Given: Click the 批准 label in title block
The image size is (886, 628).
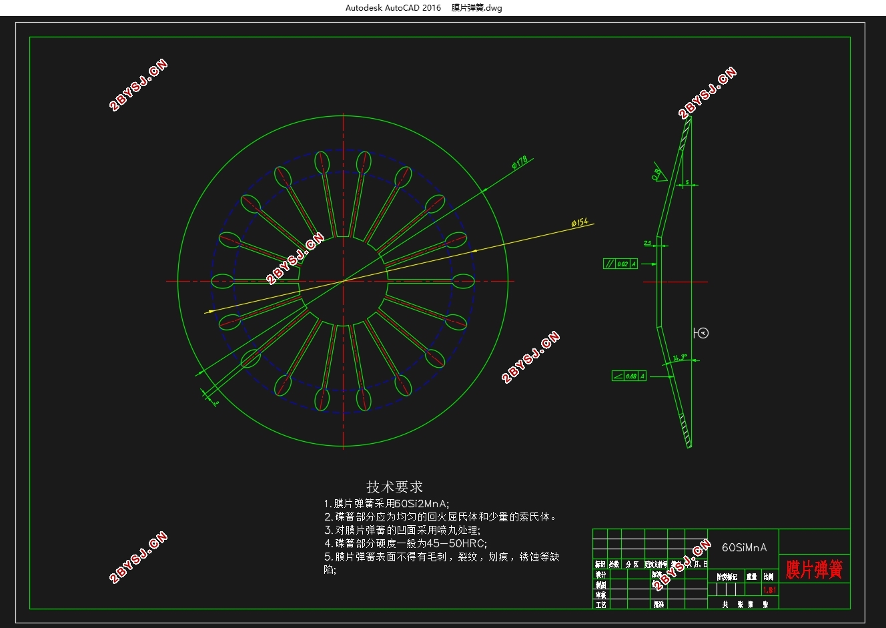Looking at the screenshot, I should pos(658,605).
